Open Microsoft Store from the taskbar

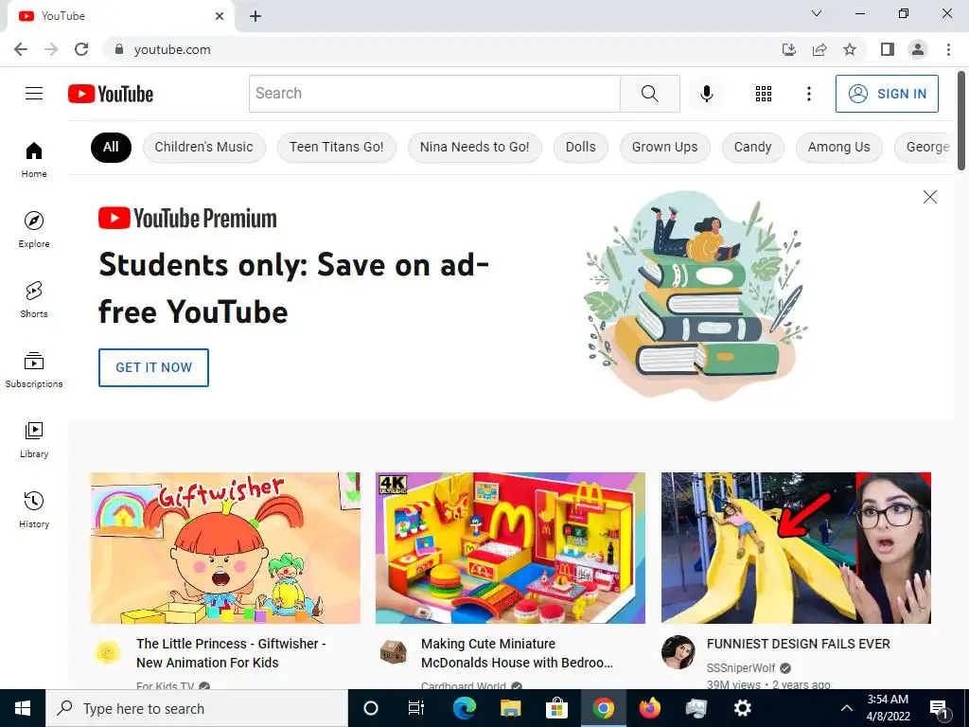pos(556,708)
